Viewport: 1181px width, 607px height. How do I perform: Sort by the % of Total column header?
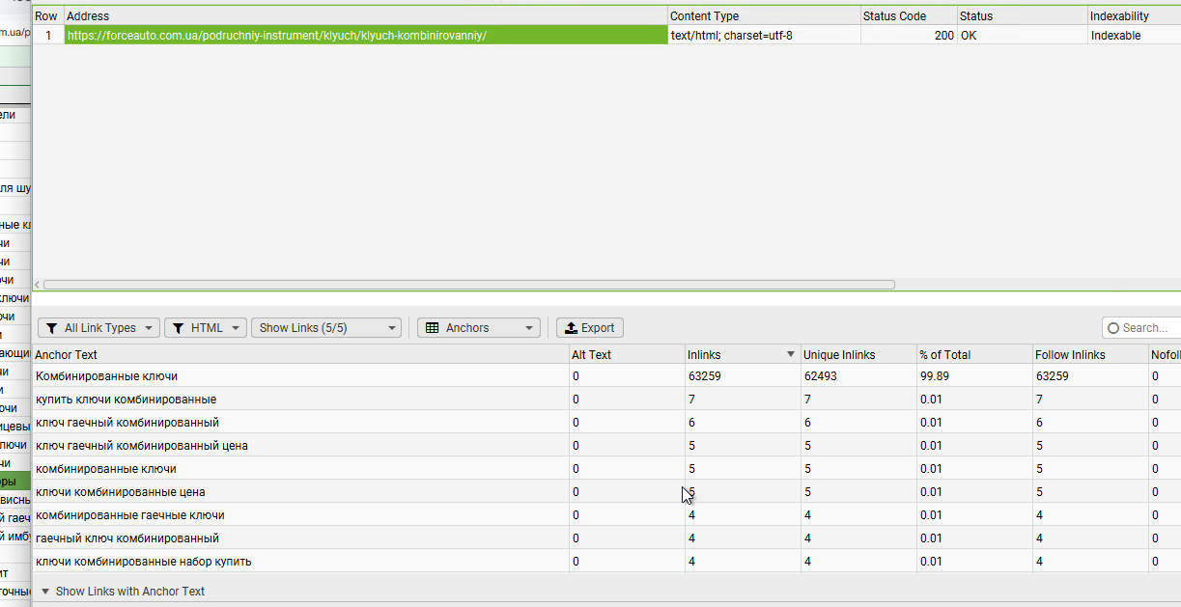click(974, 355)
